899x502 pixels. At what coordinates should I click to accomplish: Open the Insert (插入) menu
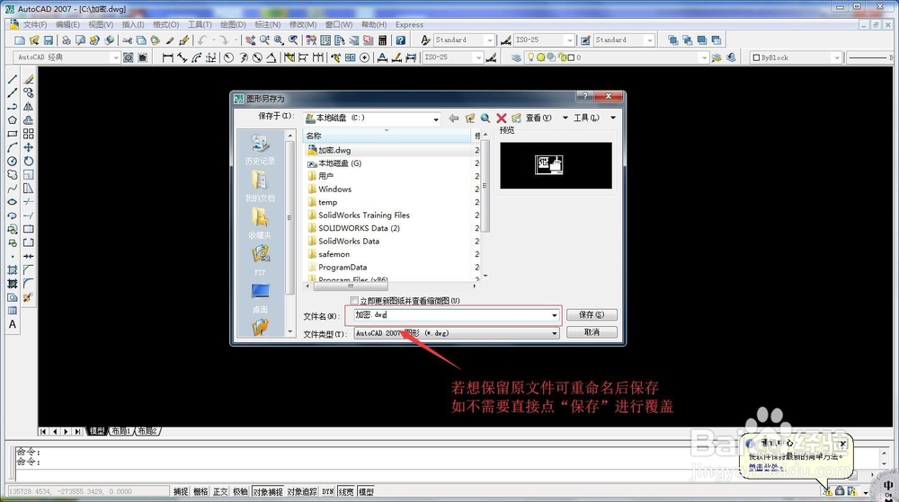[x=133, y=24]
